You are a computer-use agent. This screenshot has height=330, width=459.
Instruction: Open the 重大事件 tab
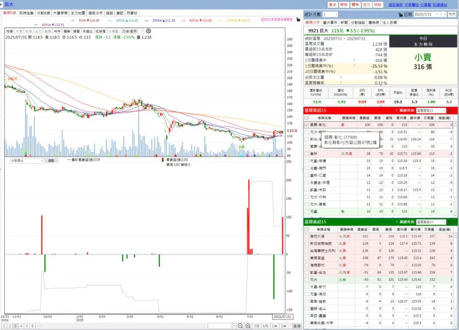click(330, 22)
